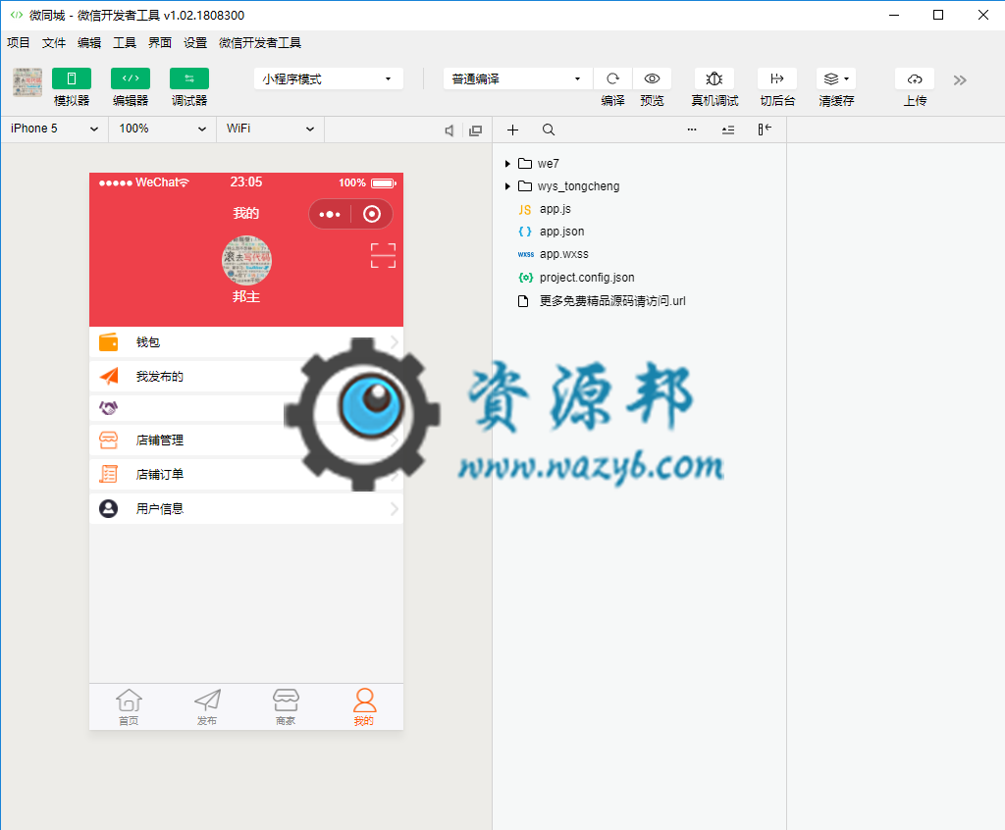Click the search magnifier in file panel

(x=549, y=130)
